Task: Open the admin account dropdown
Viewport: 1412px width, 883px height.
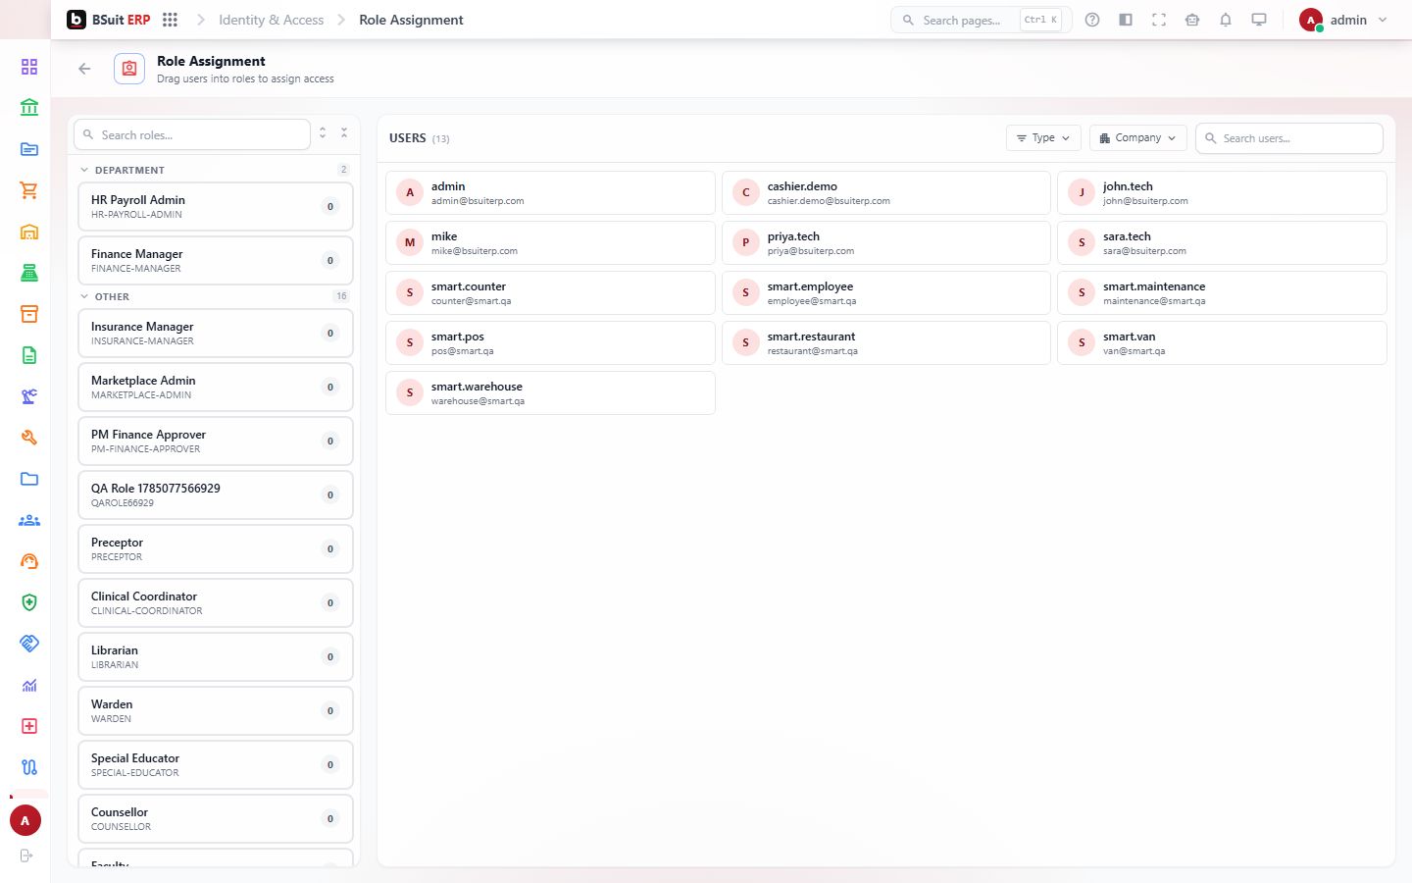Action: (x=1343, y=20)
